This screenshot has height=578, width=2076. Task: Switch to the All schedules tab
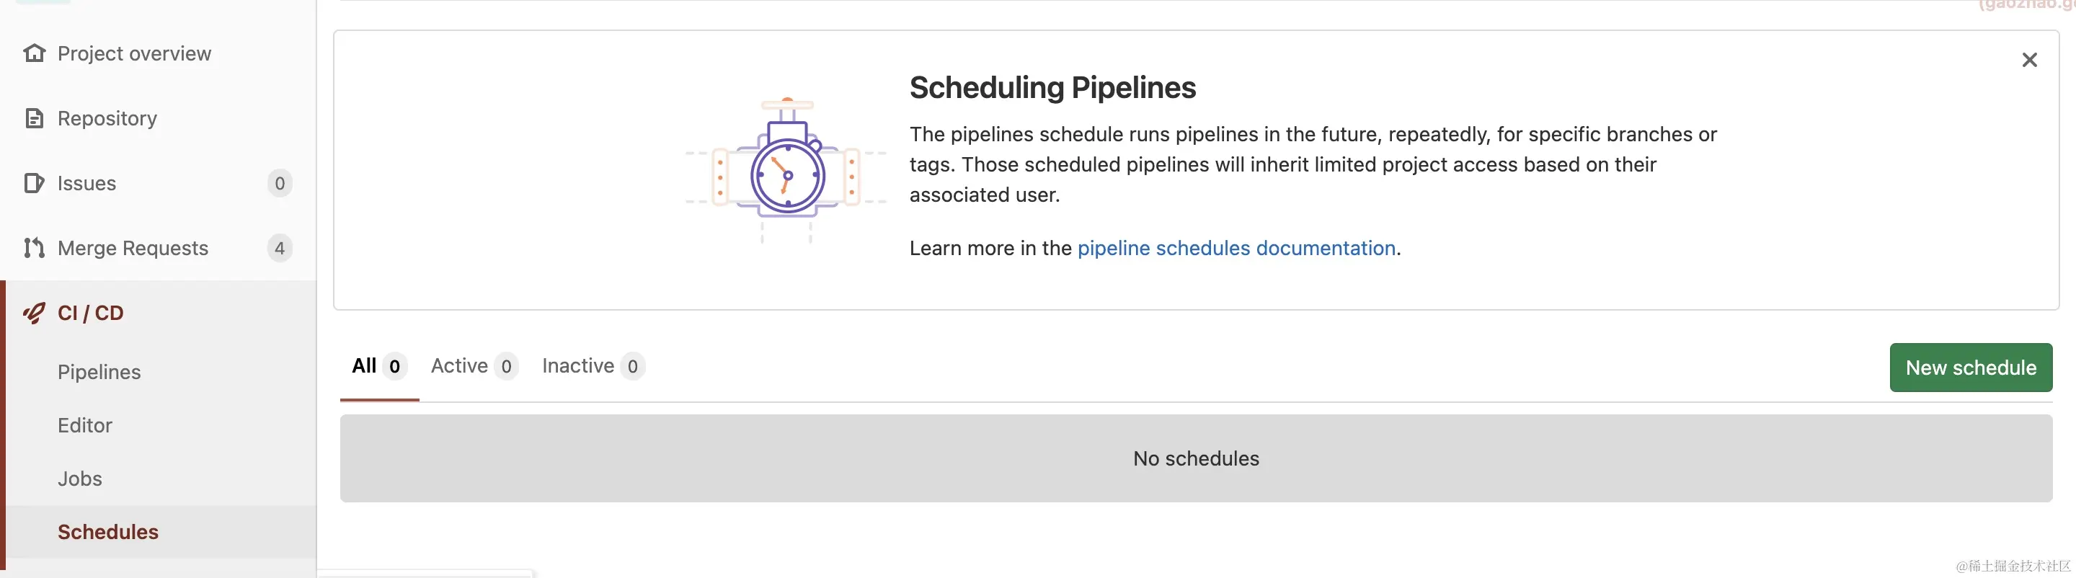coord(365,366)
